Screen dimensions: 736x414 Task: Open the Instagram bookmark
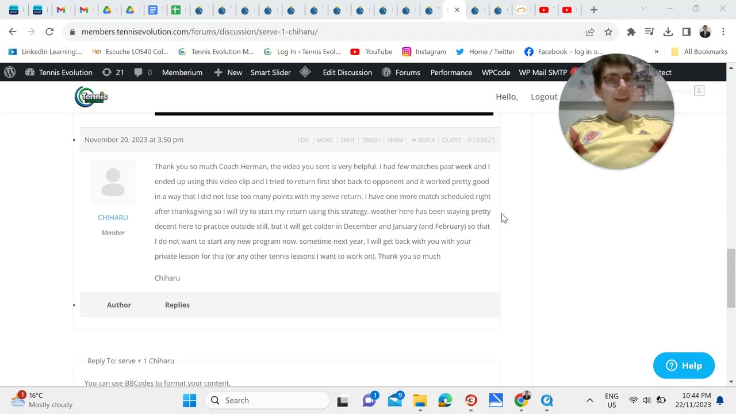[424, 52]
